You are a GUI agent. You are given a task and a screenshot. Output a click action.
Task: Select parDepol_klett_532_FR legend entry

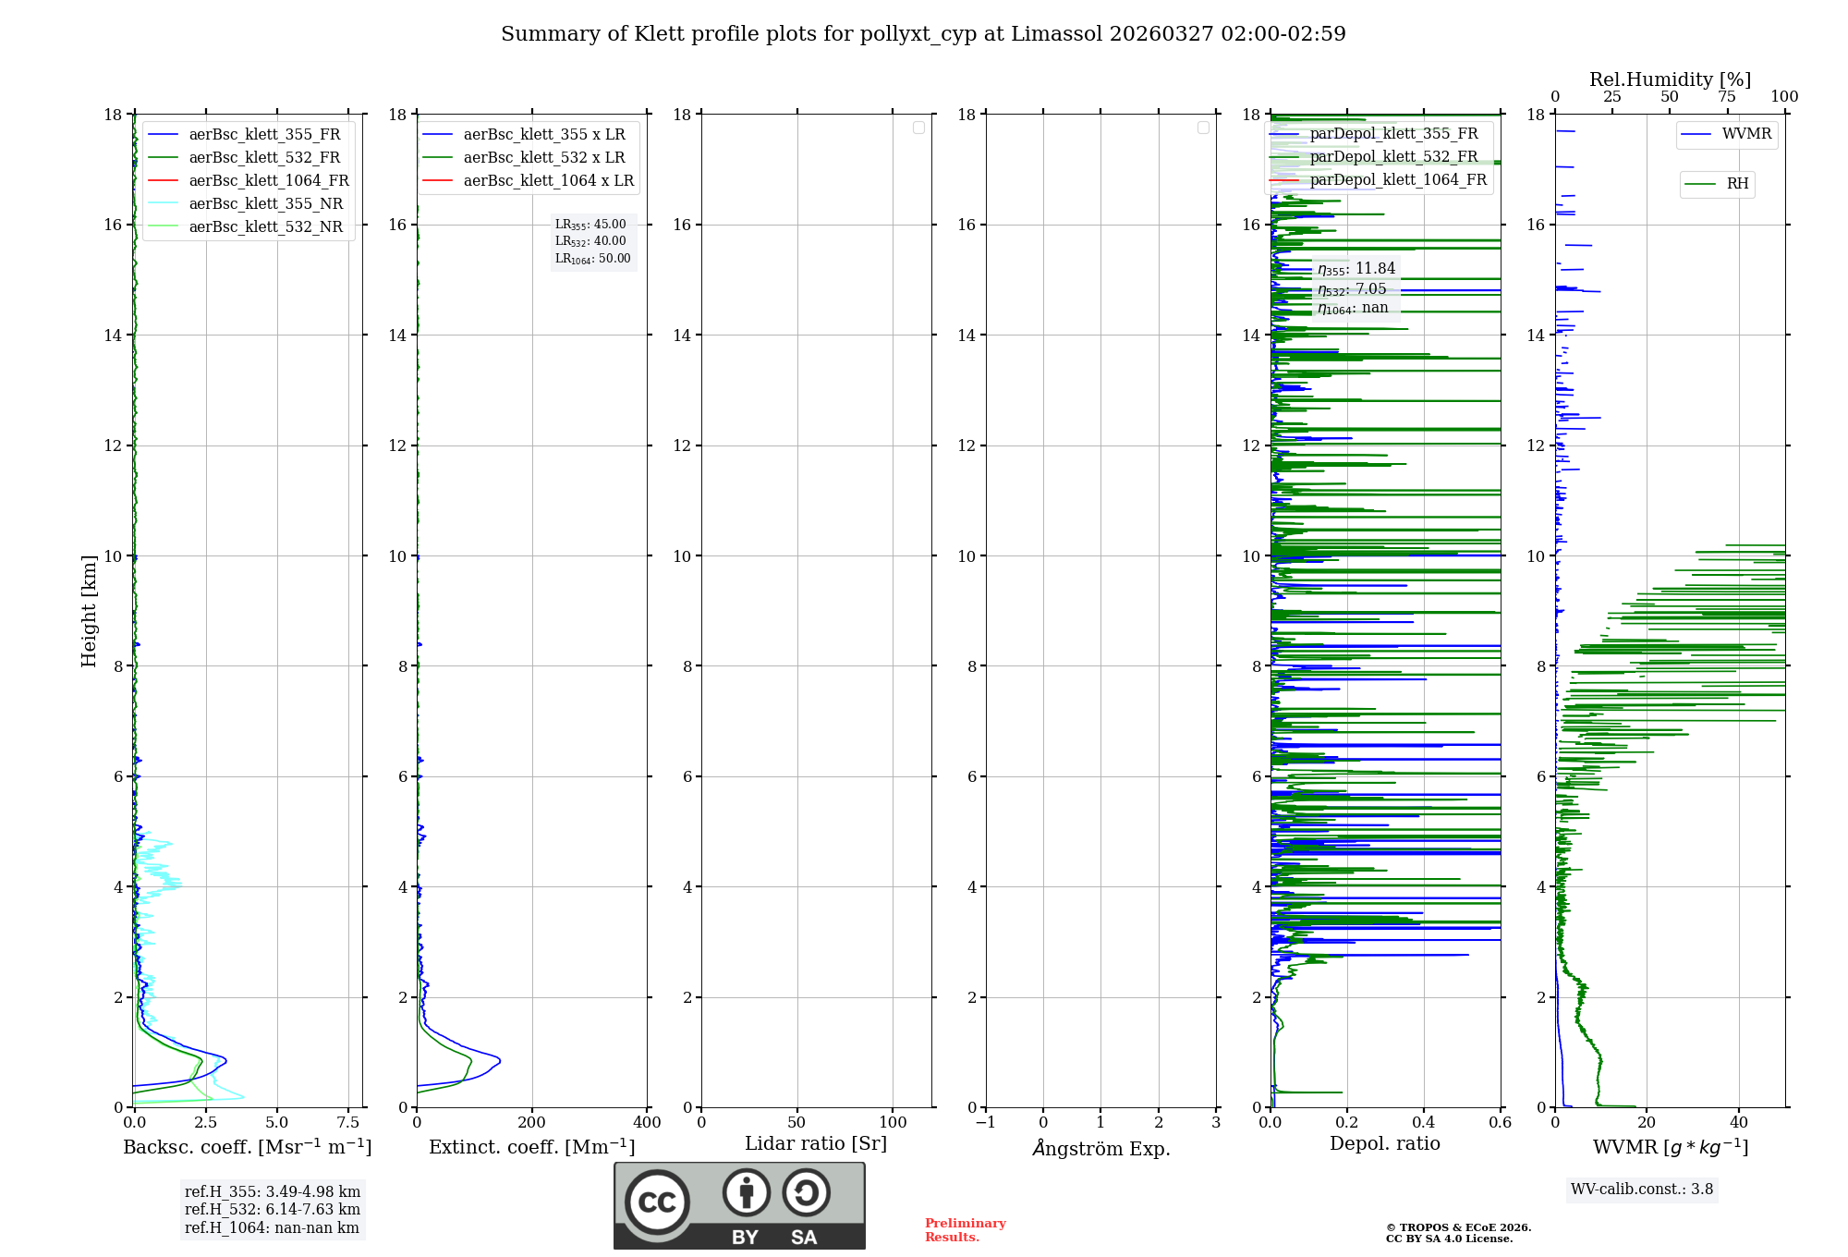1393,157
